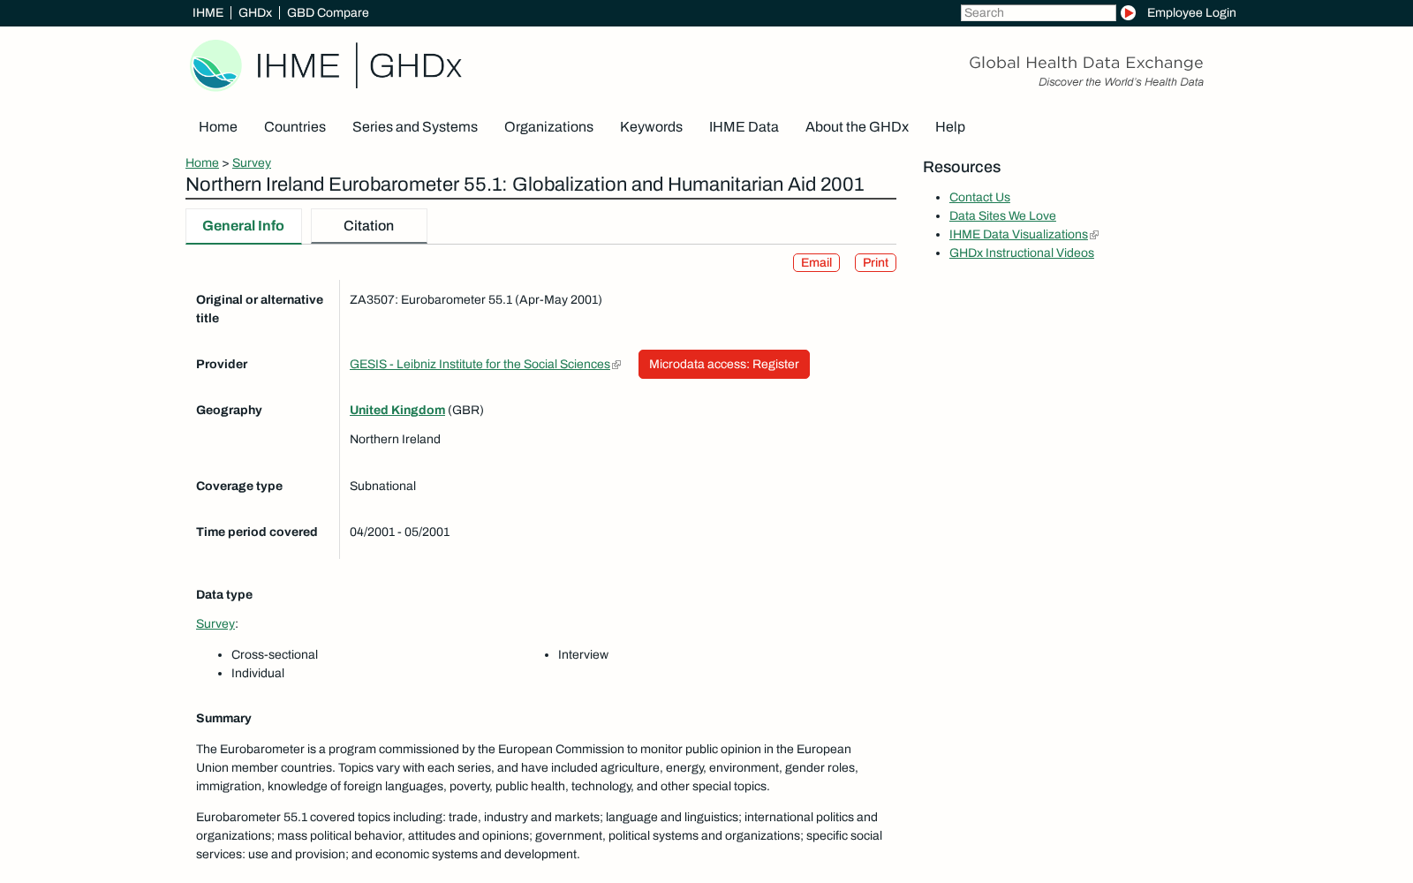This screenshot has height=883, width=1413.
Task: Select the General Info tab
Action: (x=243, y=226)
